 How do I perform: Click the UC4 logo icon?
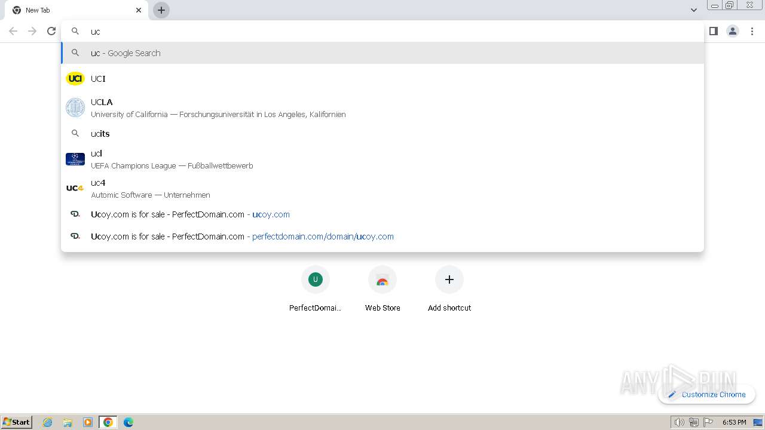75,188
